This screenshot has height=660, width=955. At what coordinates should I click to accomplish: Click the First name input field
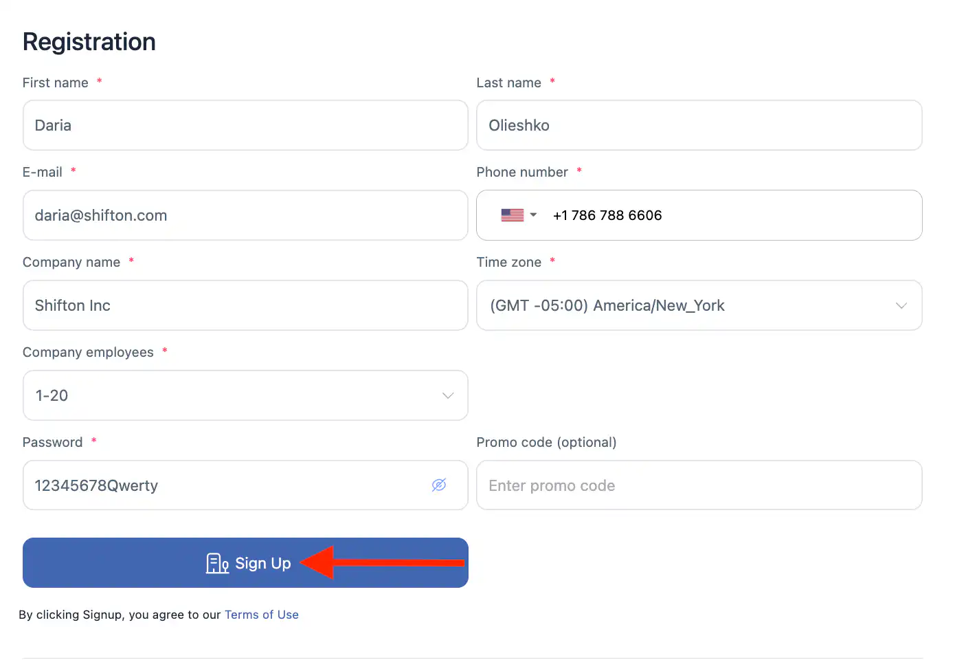click(245, 125)
